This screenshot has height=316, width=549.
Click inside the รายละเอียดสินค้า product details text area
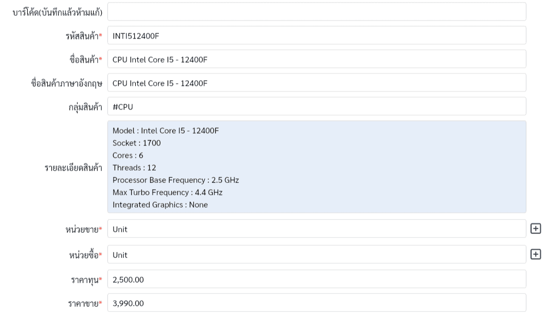click(317, 167)
